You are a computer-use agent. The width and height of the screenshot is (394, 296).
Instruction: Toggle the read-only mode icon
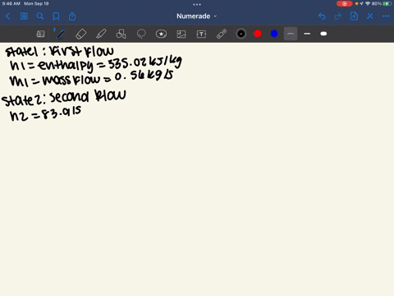point(40,34)
